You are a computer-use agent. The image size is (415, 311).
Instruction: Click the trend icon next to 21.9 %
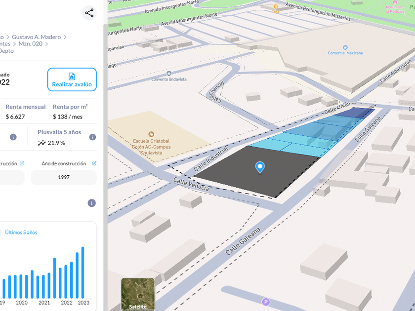(41, 143)
